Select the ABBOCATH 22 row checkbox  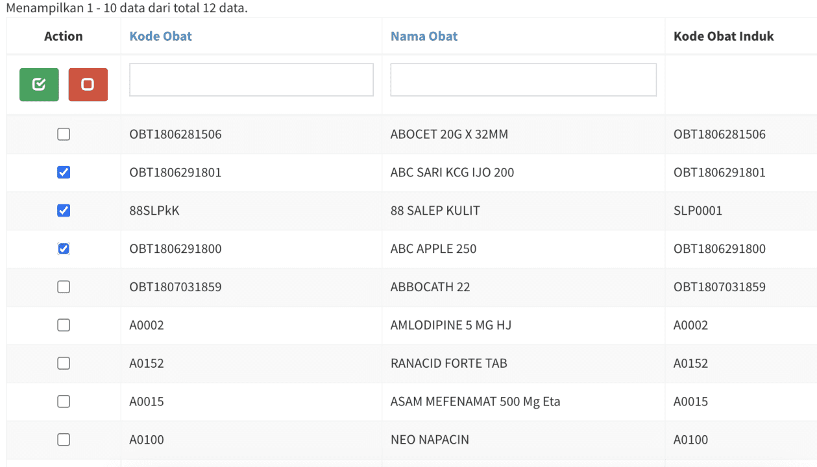[64, 287]
